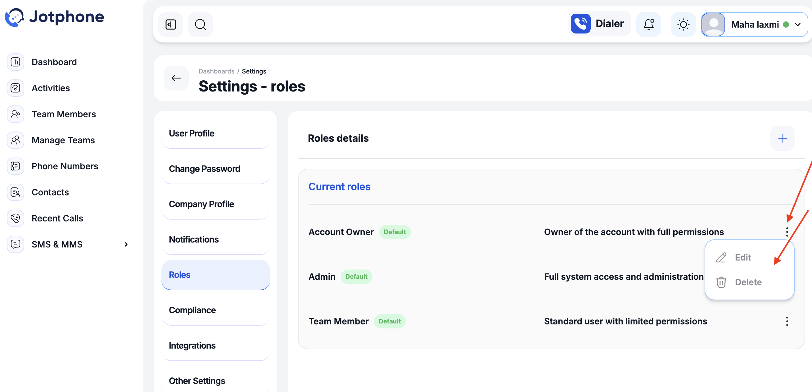The width and height of the screenshot is (812, 392).
Task: Click the pencil icon beside Edit
Action: 721,257
